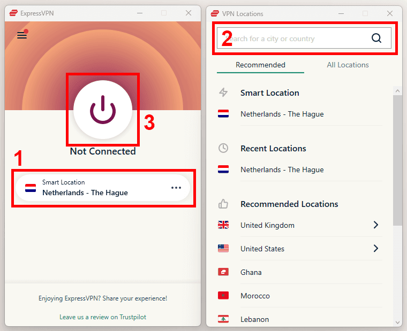Viewport: 407px width, 331px height.
Task: Click the search magnifier icon
Action: click(x=376, y=39)
